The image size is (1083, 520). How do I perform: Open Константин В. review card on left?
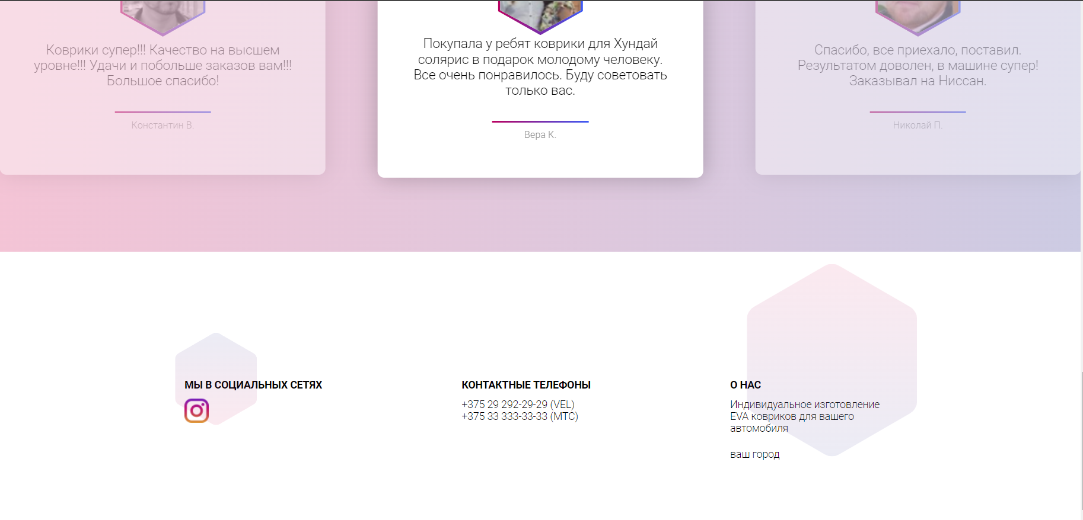coord(163,87)
